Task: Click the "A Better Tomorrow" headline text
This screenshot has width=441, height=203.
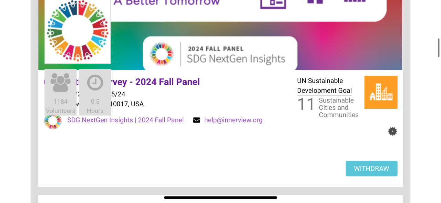Action: tap(167, 2)
